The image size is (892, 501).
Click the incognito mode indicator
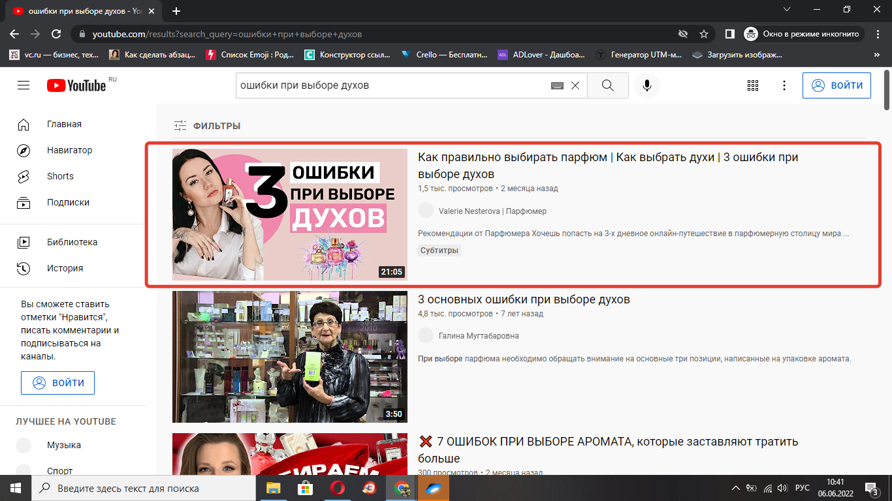[x=804, y=34]
